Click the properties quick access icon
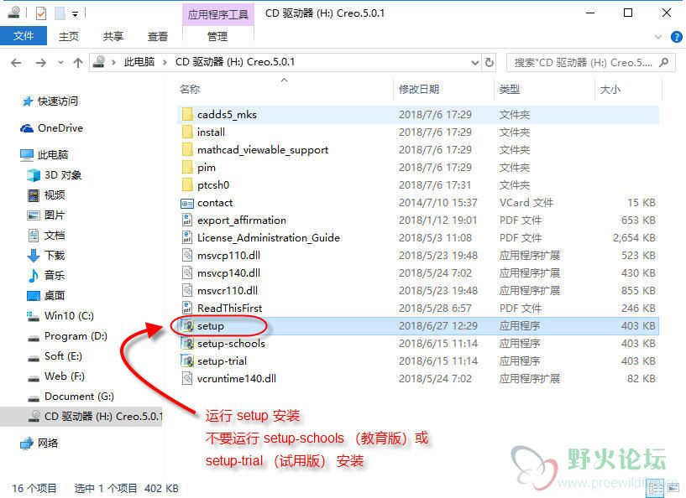 click(40, 13)
